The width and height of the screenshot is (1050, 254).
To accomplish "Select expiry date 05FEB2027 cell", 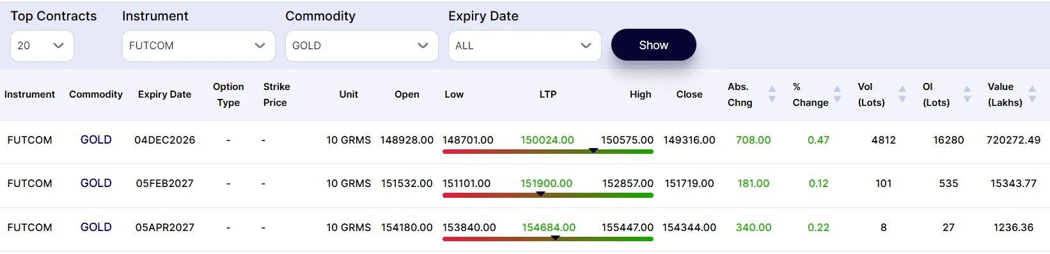I will [164, 183].
